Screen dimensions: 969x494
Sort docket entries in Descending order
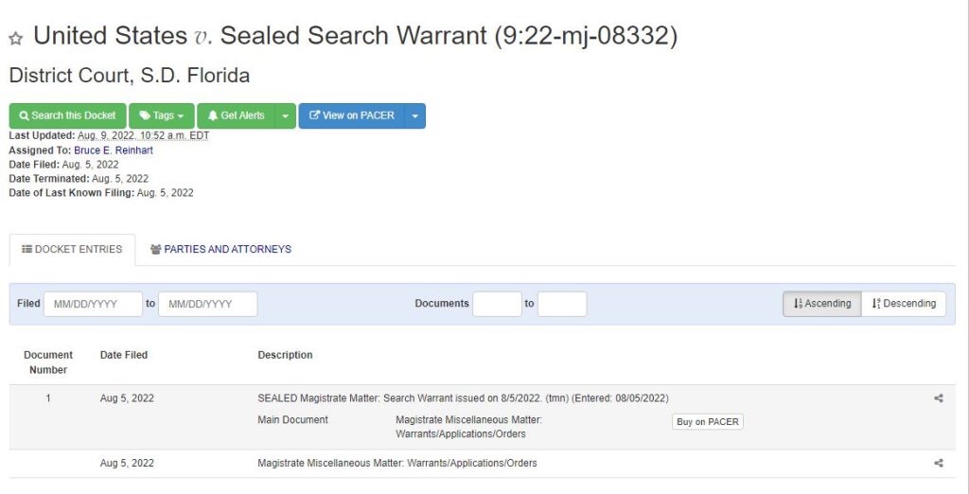(904, 304)
